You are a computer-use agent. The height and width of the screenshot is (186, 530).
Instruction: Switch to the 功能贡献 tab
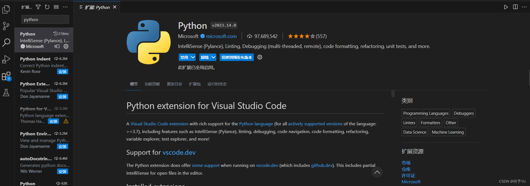(152, 84)
